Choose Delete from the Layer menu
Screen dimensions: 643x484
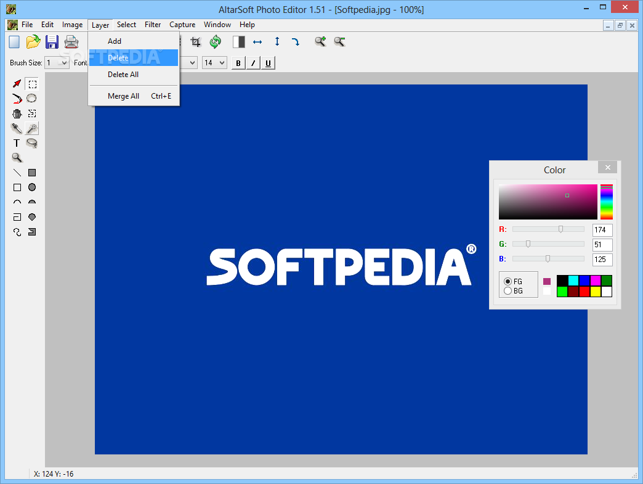pos(134,58)
